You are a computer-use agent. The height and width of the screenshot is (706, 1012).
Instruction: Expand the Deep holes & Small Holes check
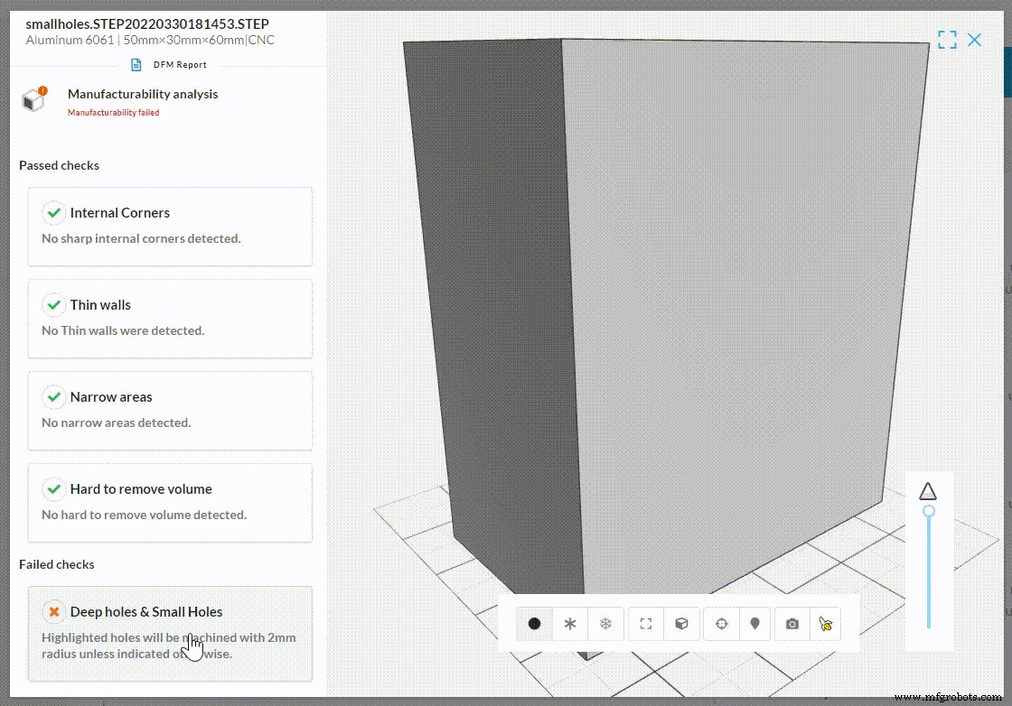point(145,611)
